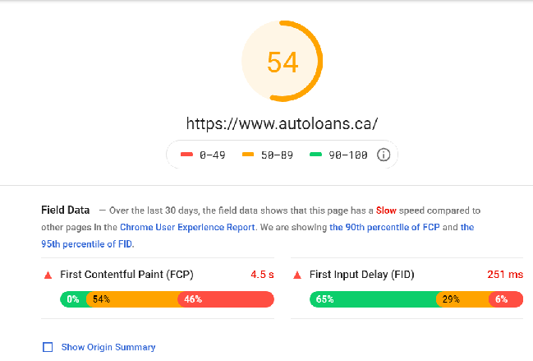The height and width of the screenshot is (361, 533).
Task: Click the red 46% FCP bar segment
Action: coord(226,299)
